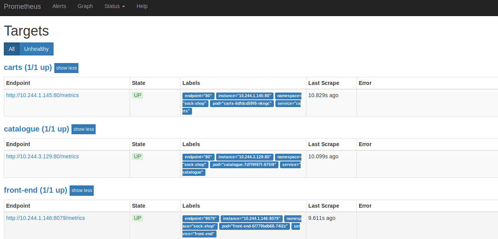This screenshot has width=498, height=239.
Task: Click the Prometheus logo text
Action: pyautogui.click(x=22, y=6)
